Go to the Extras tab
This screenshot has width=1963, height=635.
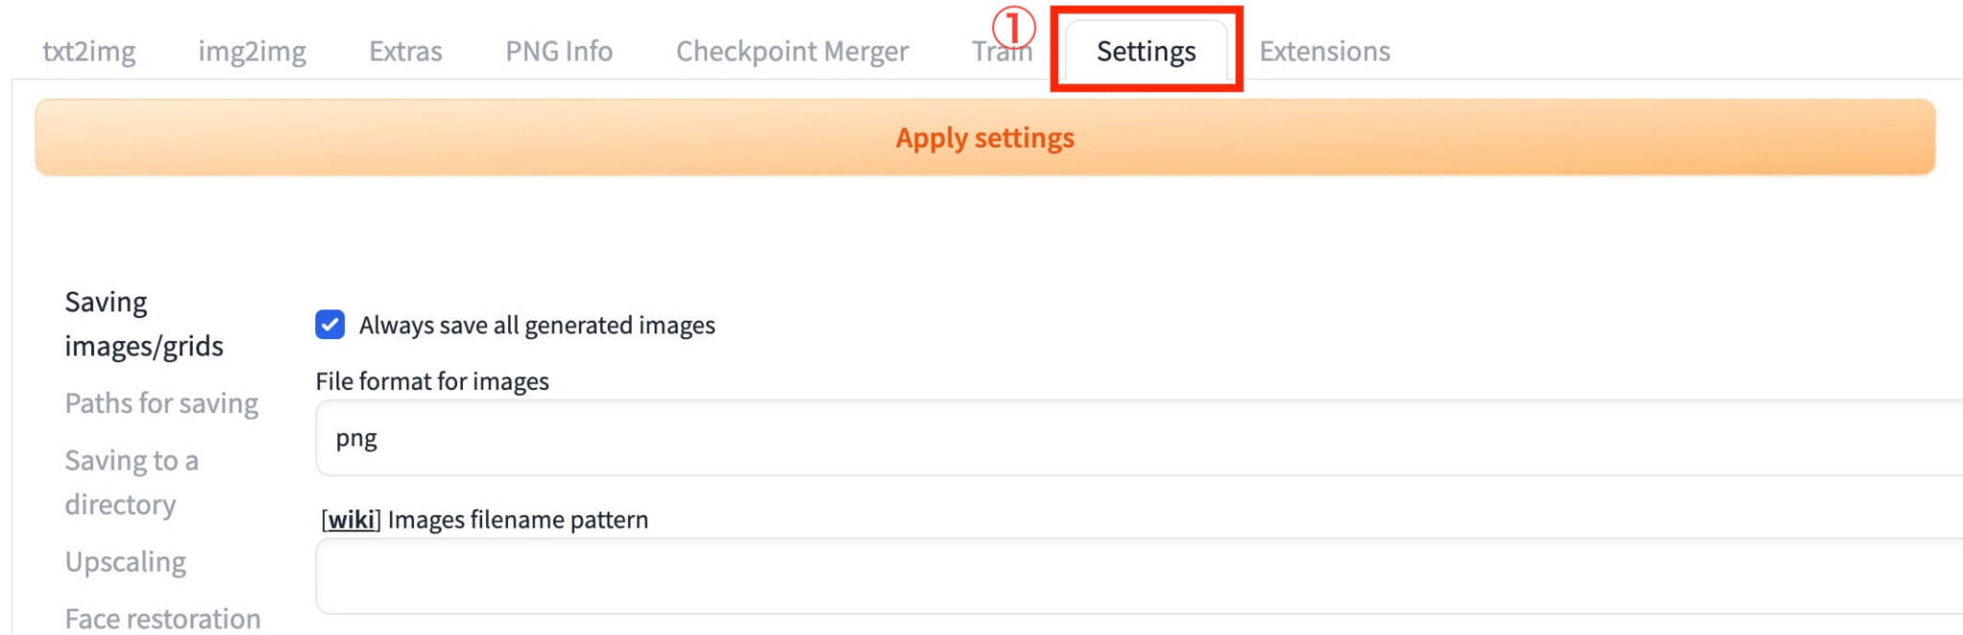point(405,51)
